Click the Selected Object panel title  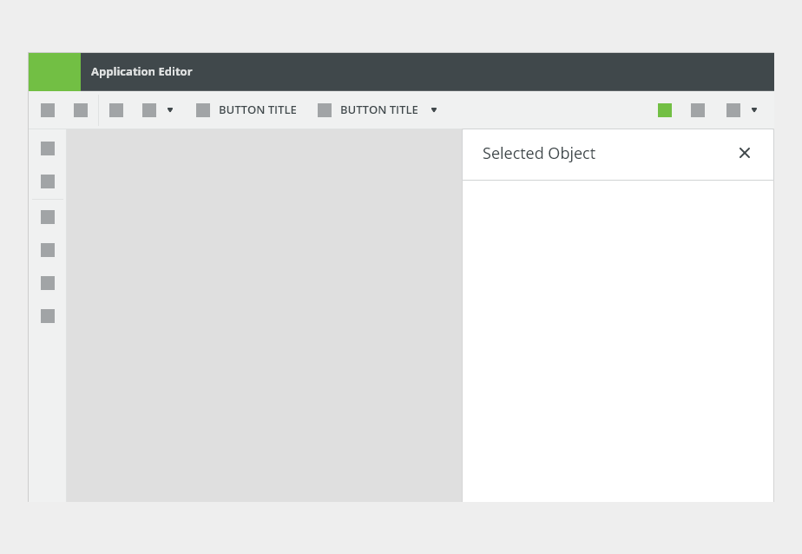tap(539, 154)
